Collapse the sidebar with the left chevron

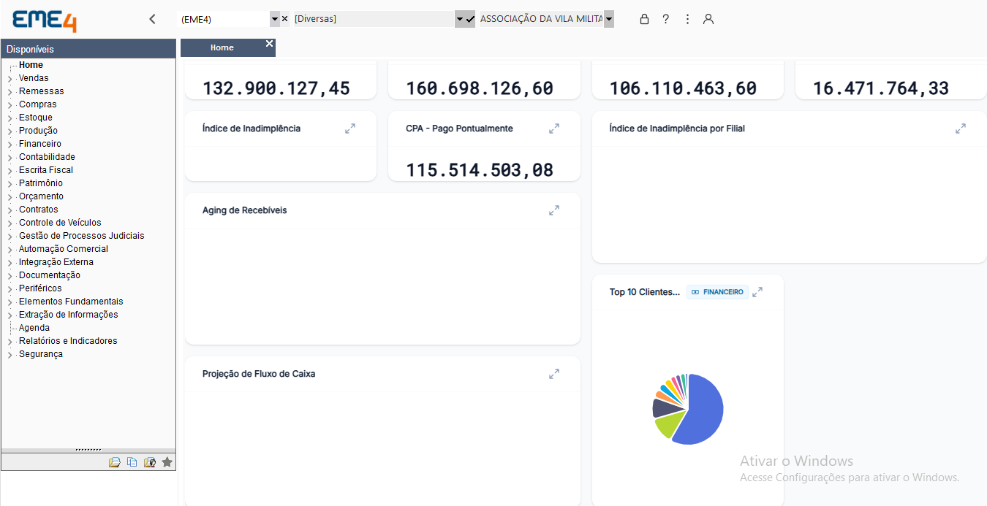point(152,19)
